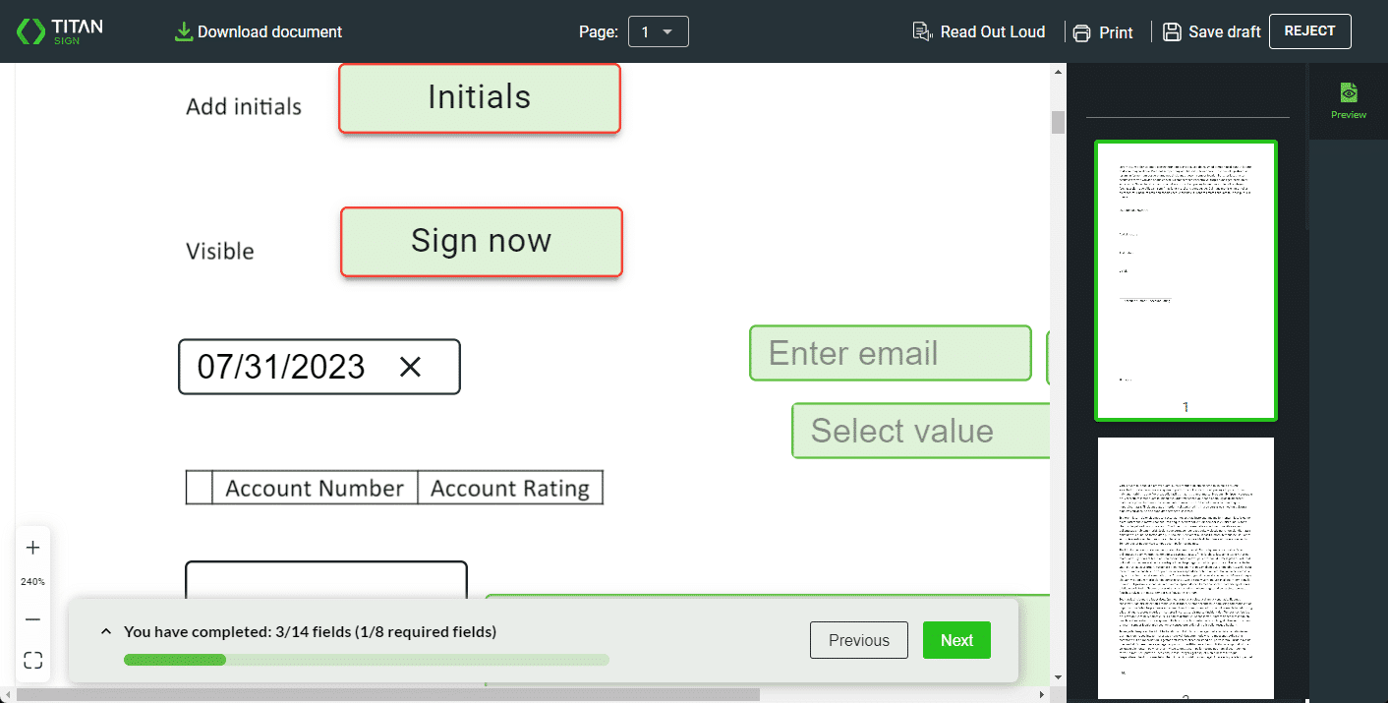The height and width of the screenshot is (703, 1388).
Task: Click the Download document icon
Action: coord(183,31)
